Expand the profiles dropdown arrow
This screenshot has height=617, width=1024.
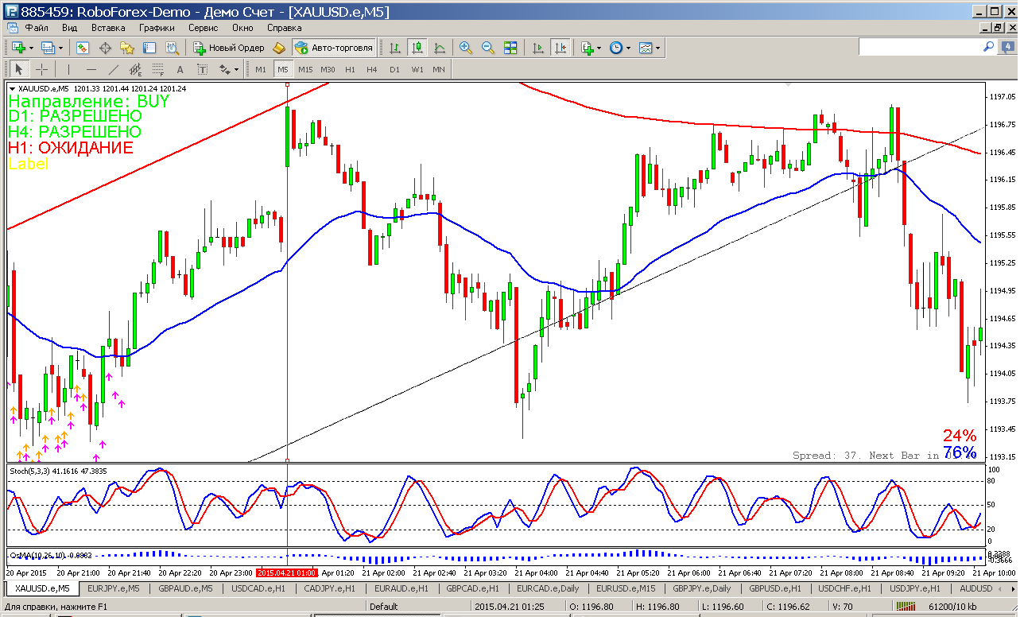click(x=60, y=48)
